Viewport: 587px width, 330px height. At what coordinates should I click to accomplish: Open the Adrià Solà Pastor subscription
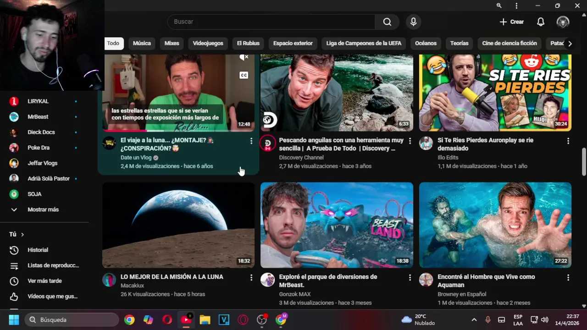[x=43, y=178]
